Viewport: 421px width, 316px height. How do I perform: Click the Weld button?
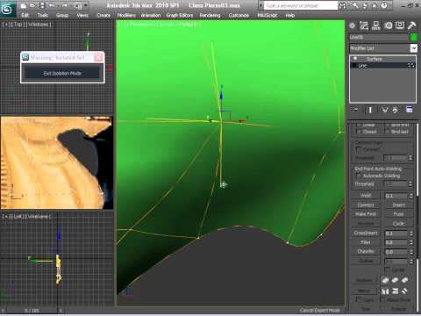pos(366,196)
